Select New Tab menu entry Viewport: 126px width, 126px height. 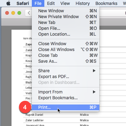[66, 22]
